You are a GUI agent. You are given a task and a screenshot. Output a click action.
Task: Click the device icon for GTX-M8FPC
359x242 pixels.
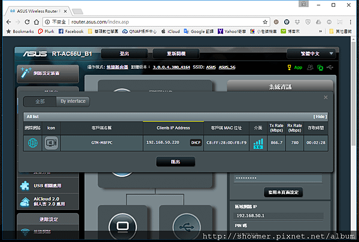tap(51, 143)
